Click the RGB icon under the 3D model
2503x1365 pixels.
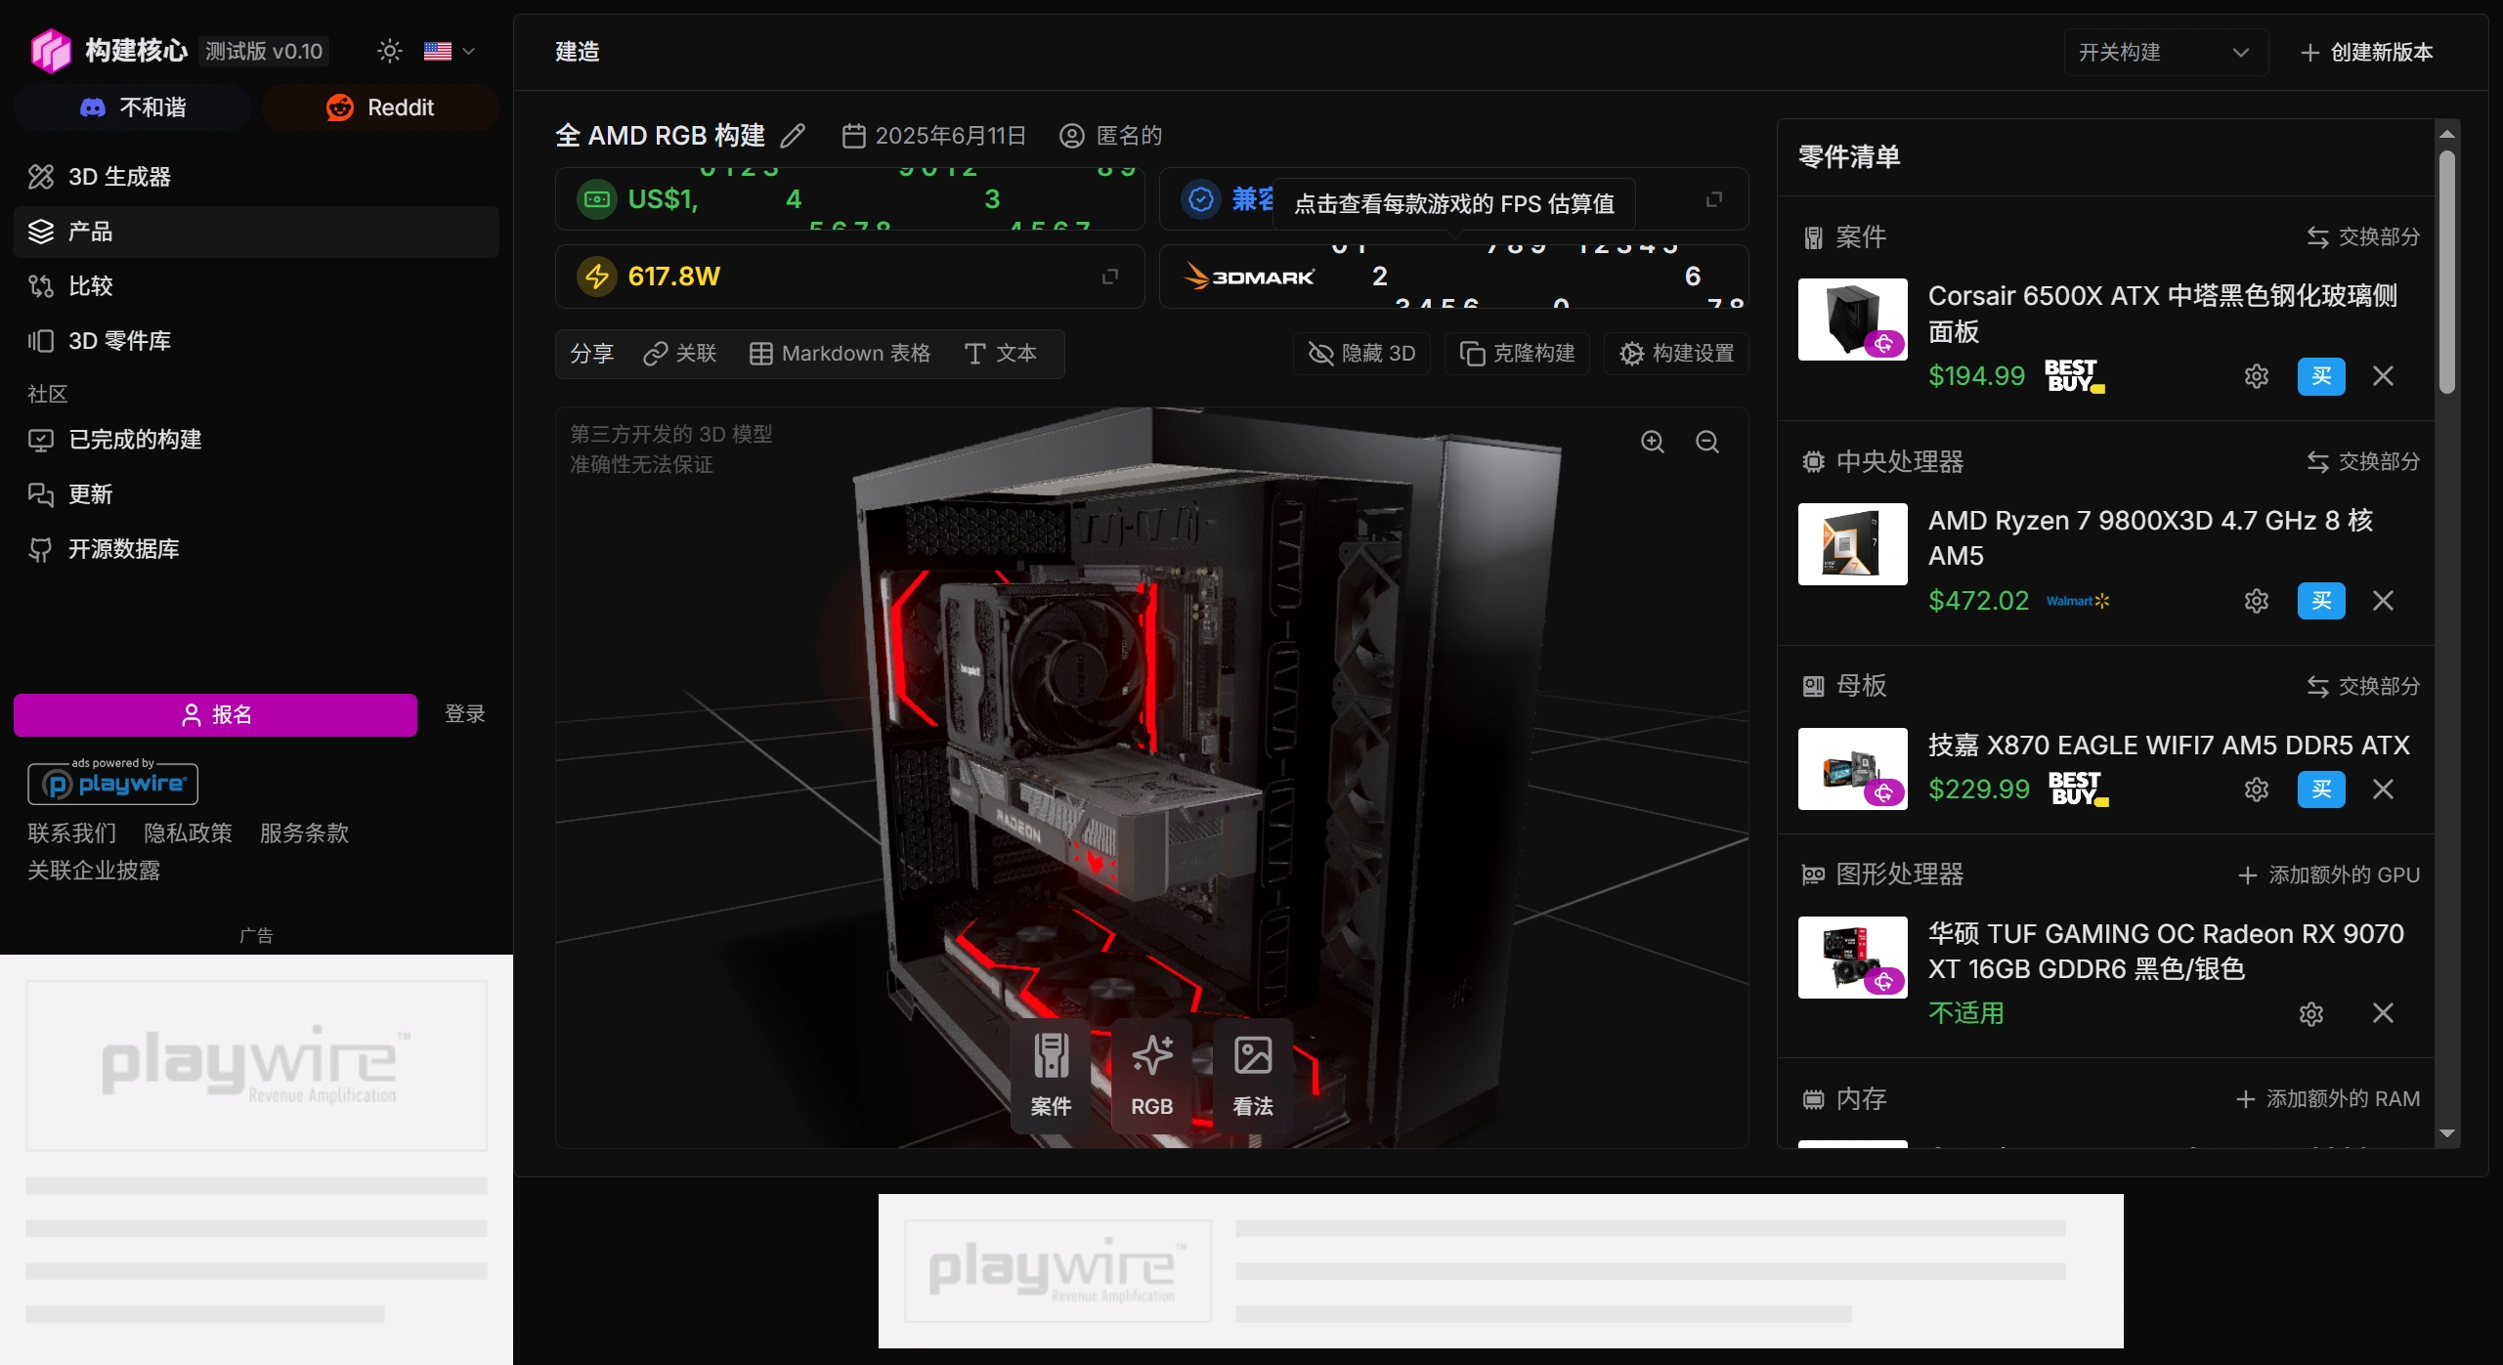pyautogui.click(x=1152, y=1073)
